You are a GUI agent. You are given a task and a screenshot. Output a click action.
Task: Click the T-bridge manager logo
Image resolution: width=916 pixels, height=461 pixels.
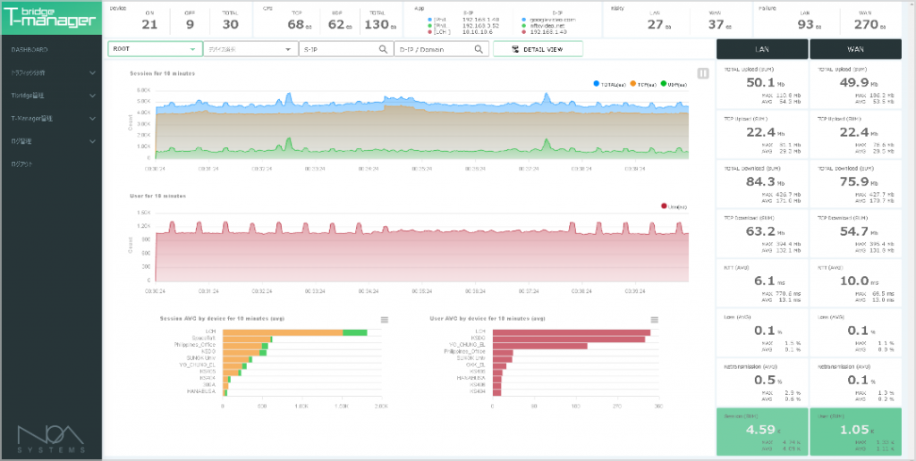coord(51,18)
